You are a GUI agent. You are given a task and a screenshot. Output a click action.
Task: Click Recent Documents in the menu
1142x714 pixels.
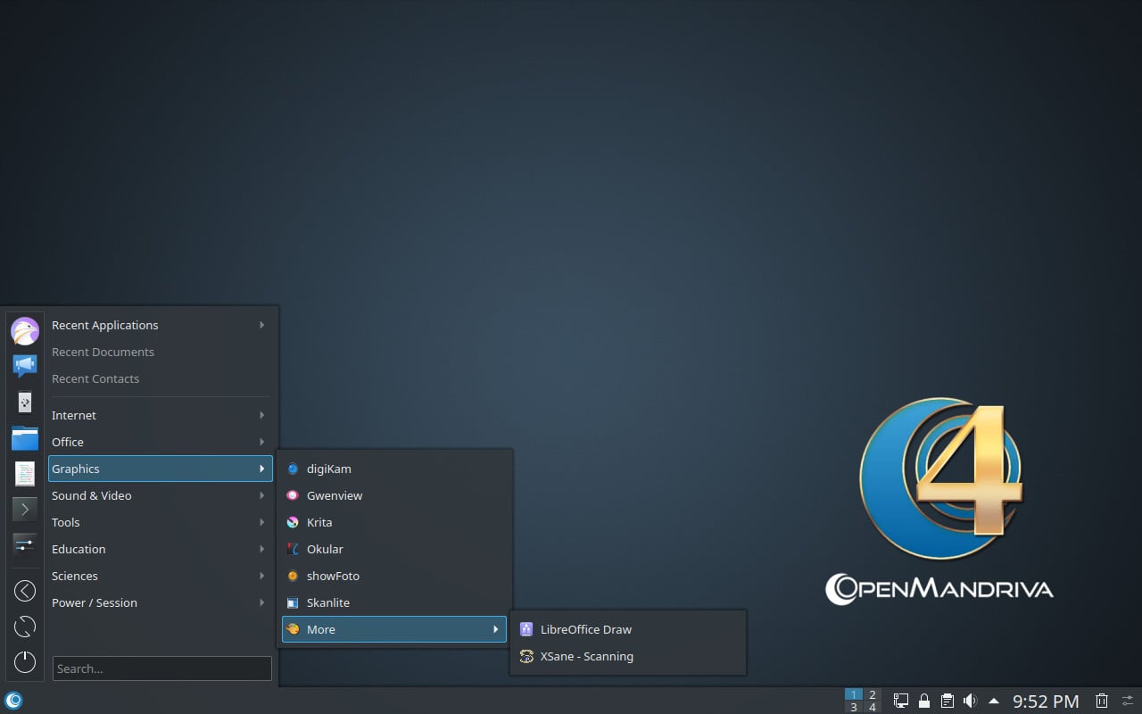coord(103,352)
